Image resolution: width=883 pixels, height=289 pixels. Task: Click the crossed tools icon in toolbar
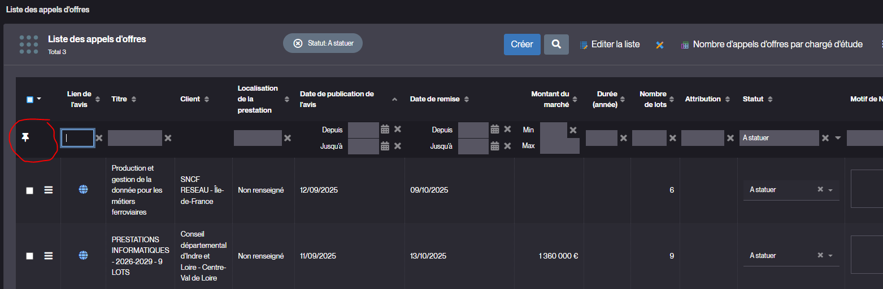click(x=659, y=45)
